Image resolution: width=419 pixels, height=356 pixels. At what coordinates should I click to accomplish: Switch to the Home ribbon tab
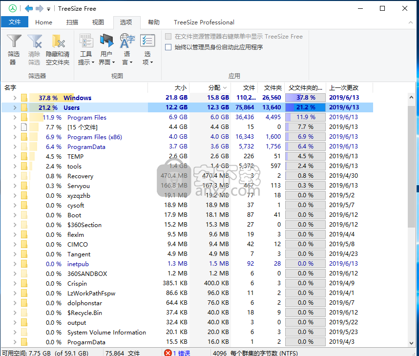click(x=43, y=22)
